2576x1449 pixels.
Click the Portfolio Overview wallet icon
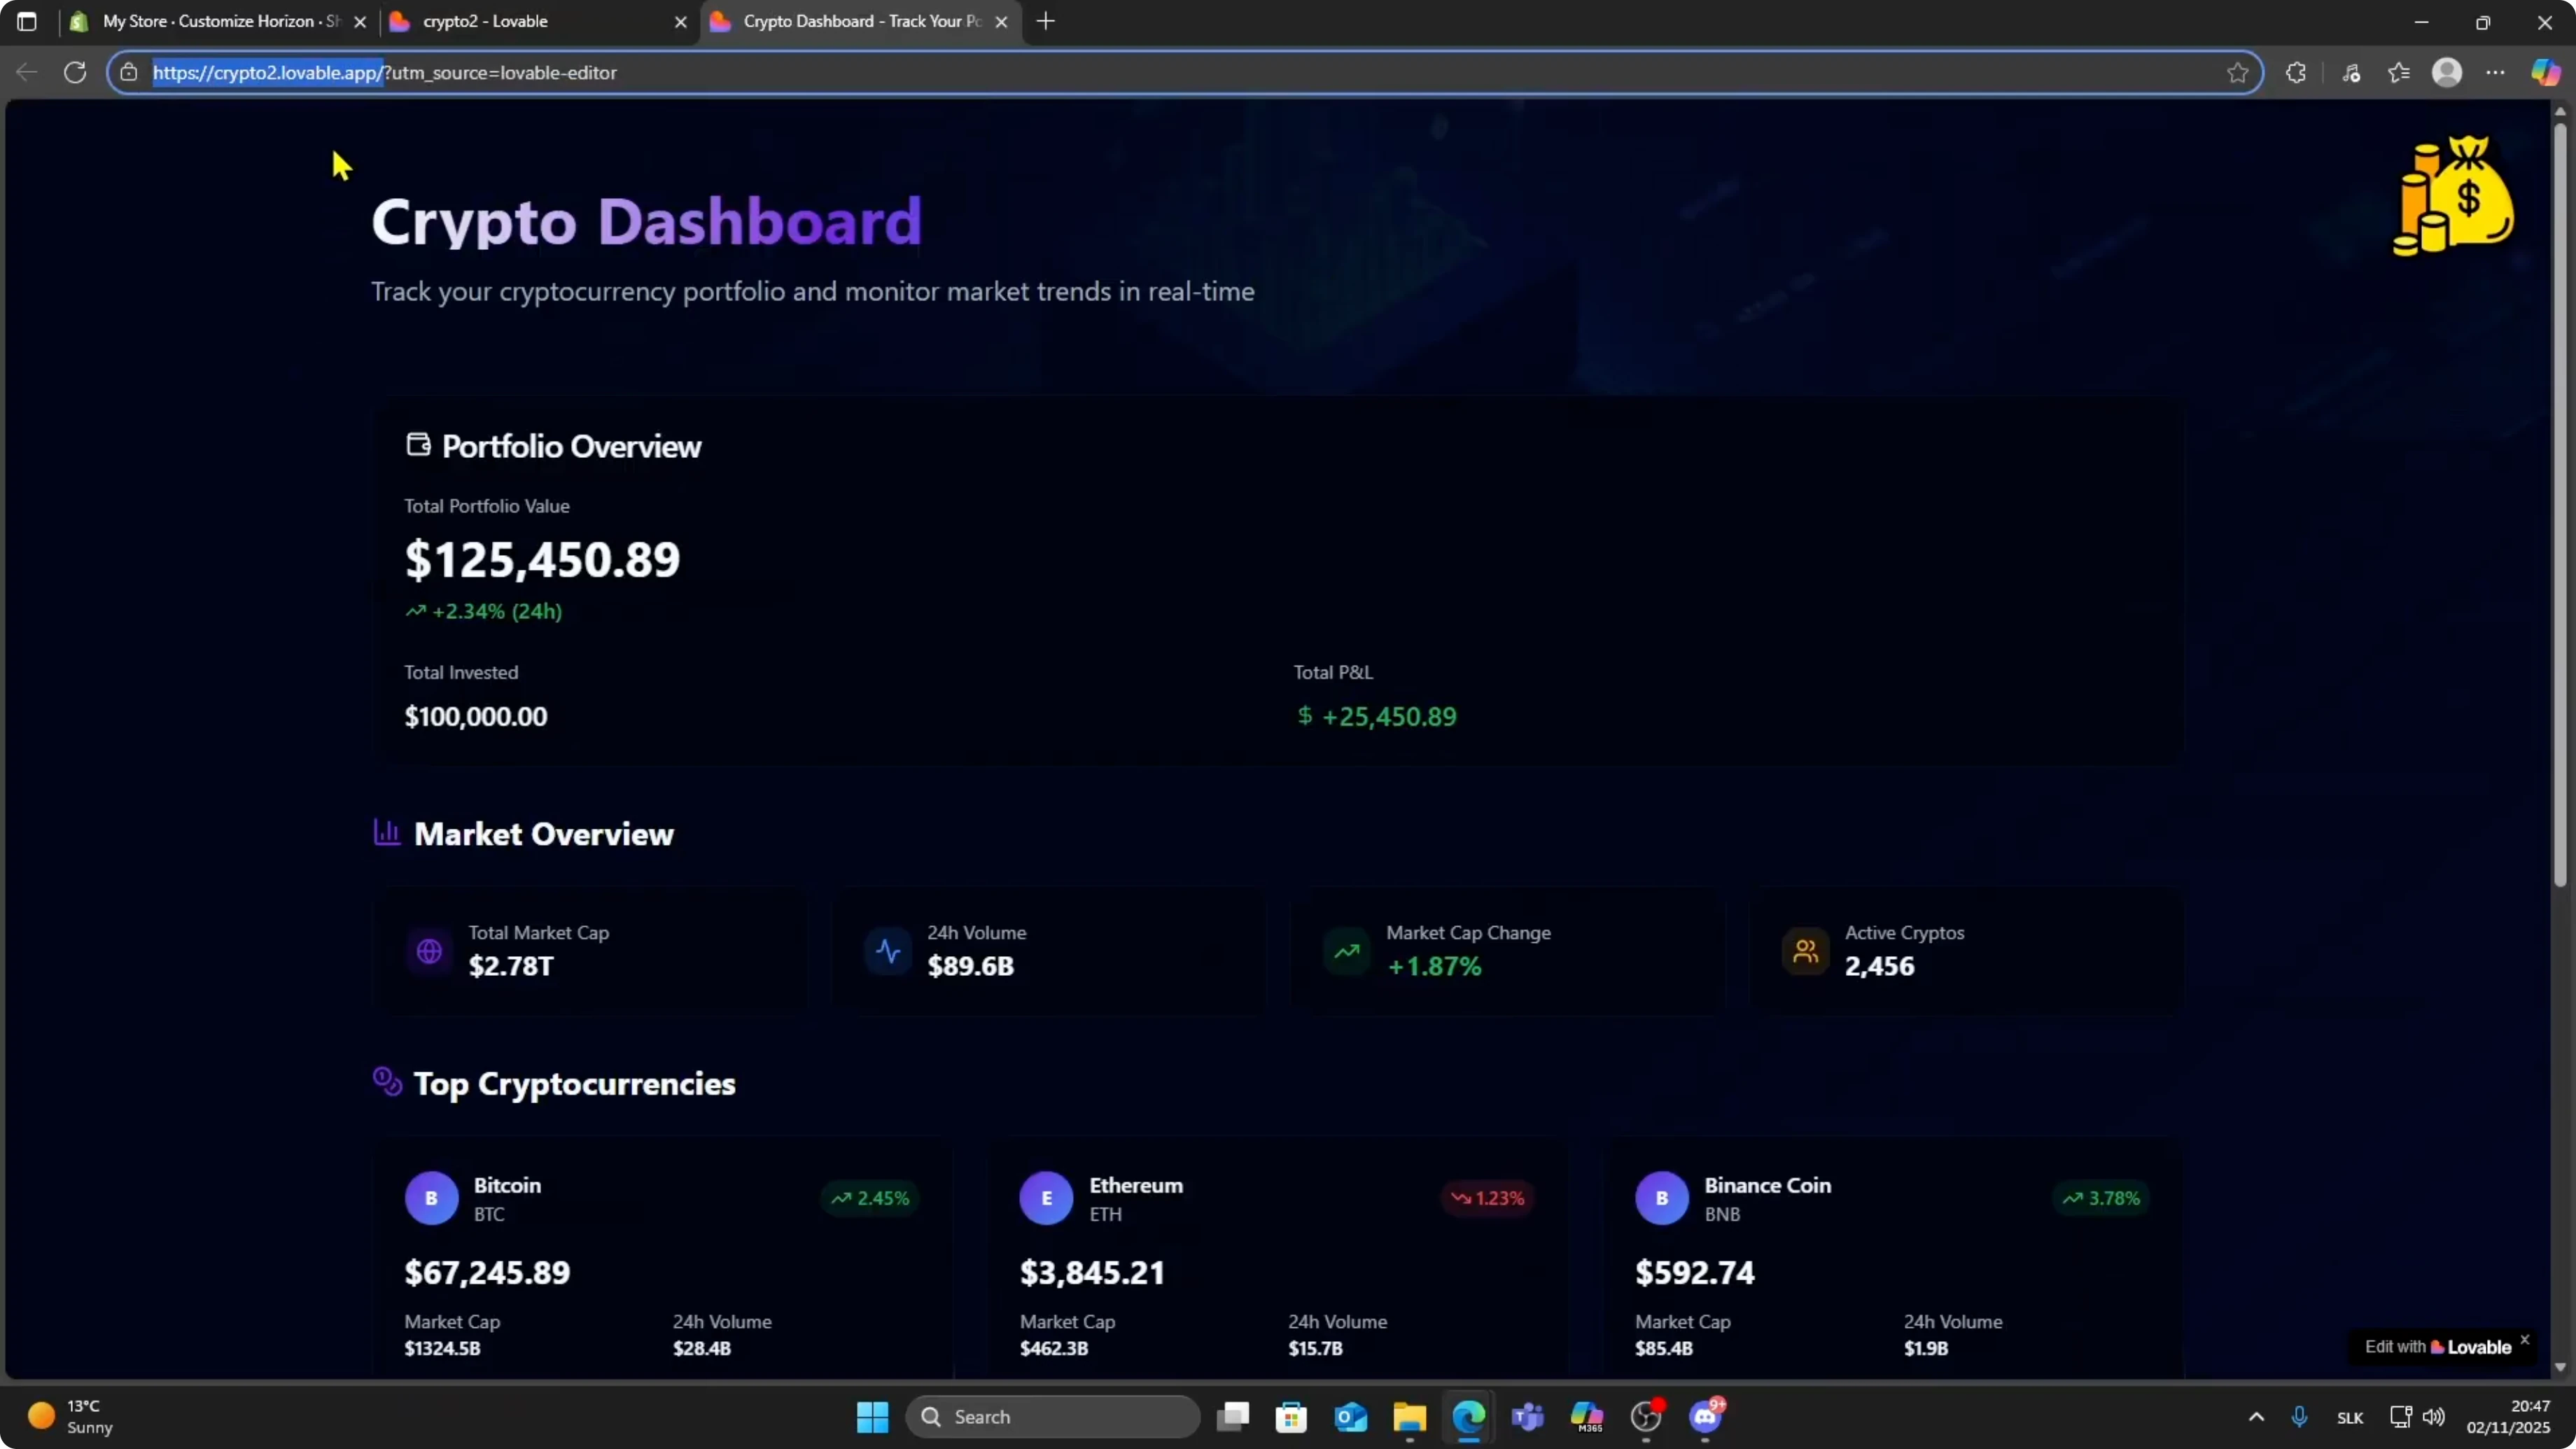tap(418, 444)
